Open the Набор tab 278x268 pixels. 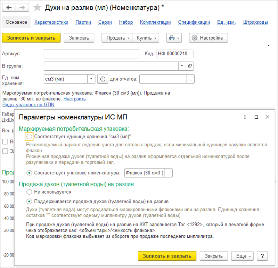pyautogui.click(x=126, y=22)
